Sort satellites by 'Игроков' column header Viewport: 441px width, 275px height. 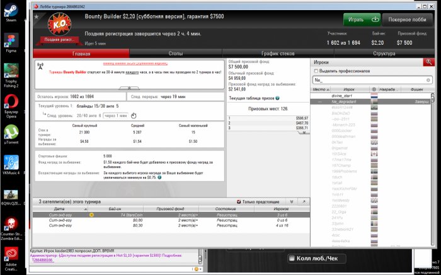(281, 209)
